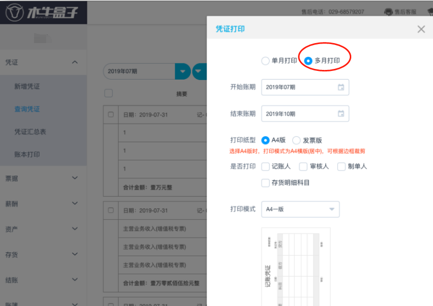Click 合计金额: 壹万元整 row

click(x=162, y=187)
